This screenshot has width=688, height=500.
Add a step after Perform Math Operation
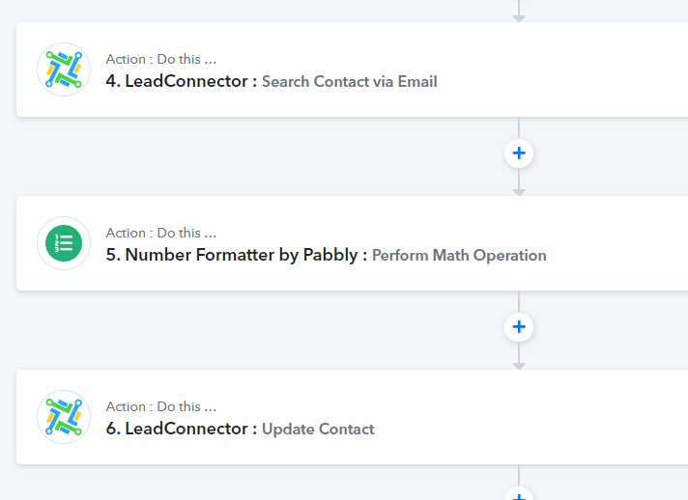tap(519, 327)
